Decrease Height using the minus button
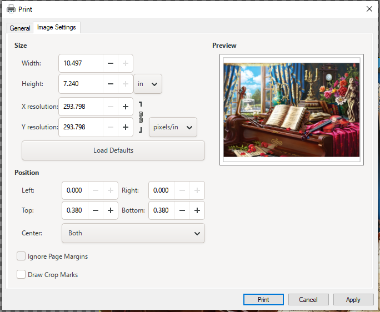The image size is (380, 312). point(111,84)
